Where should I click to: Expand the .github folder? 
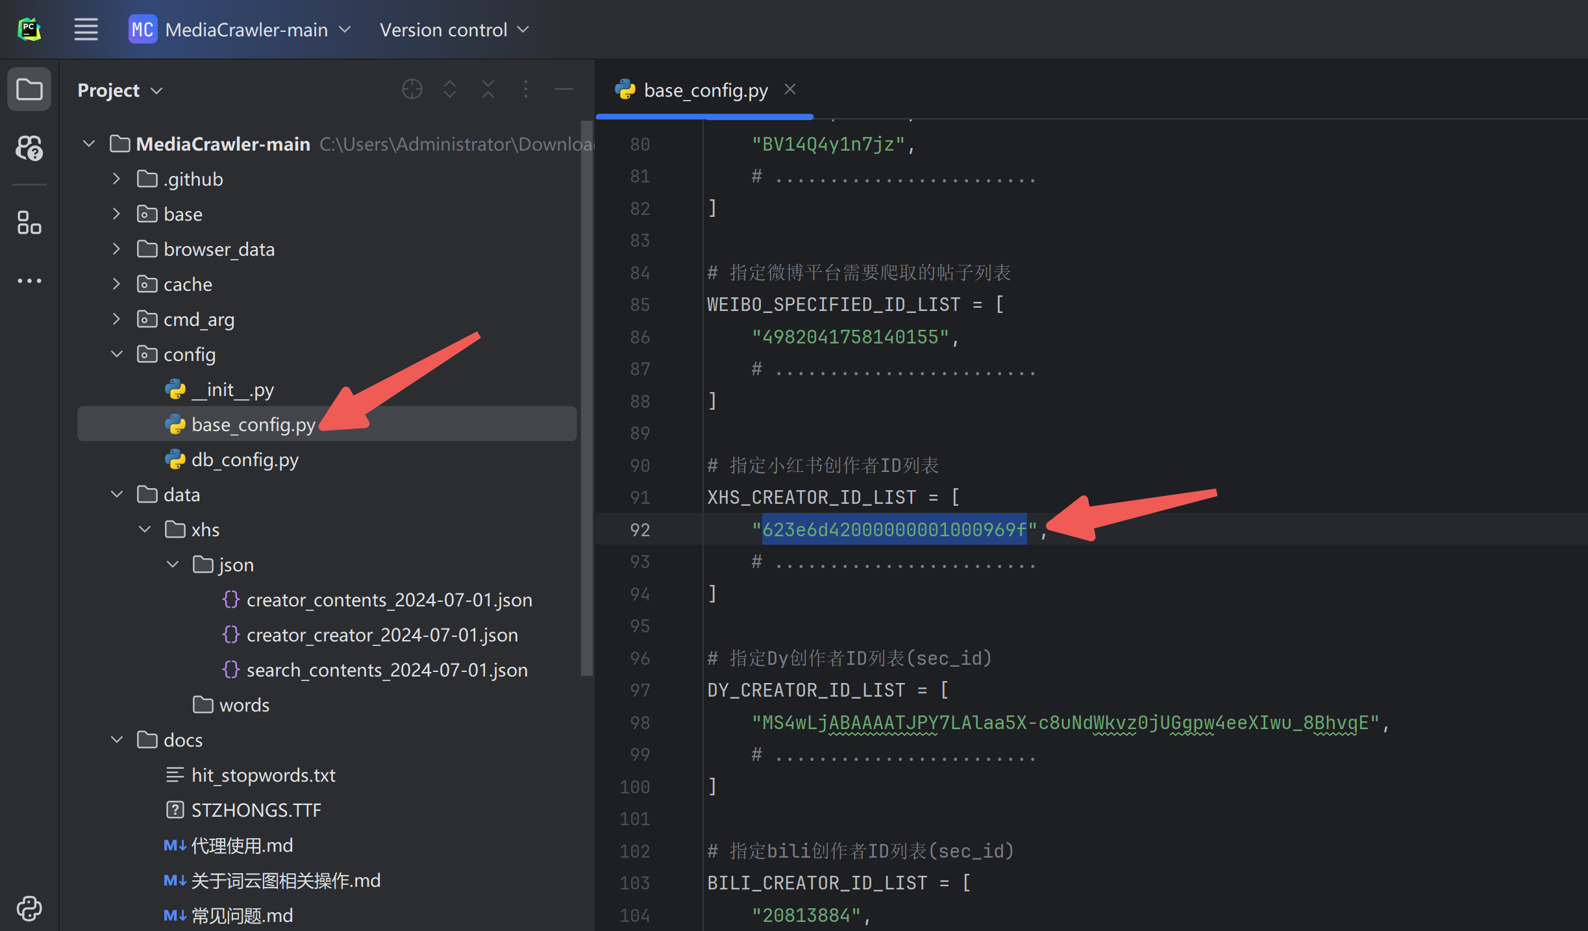117,179
